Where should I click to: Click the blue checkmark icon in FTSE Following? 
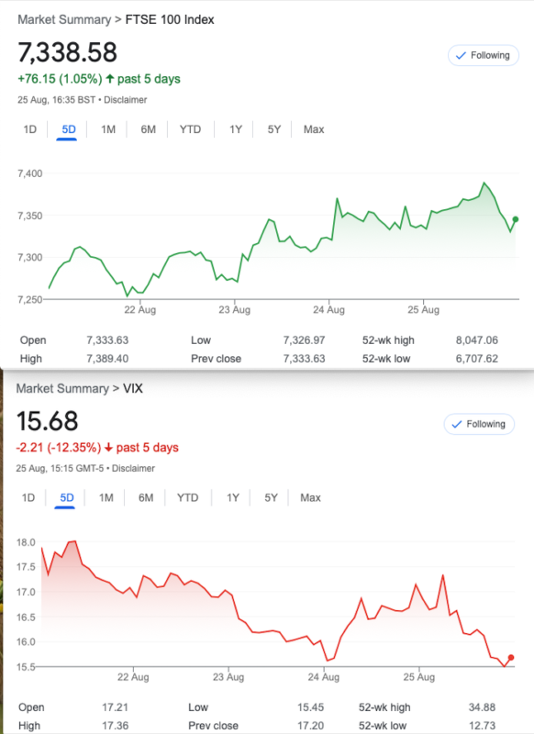click(x=461, y=56)
